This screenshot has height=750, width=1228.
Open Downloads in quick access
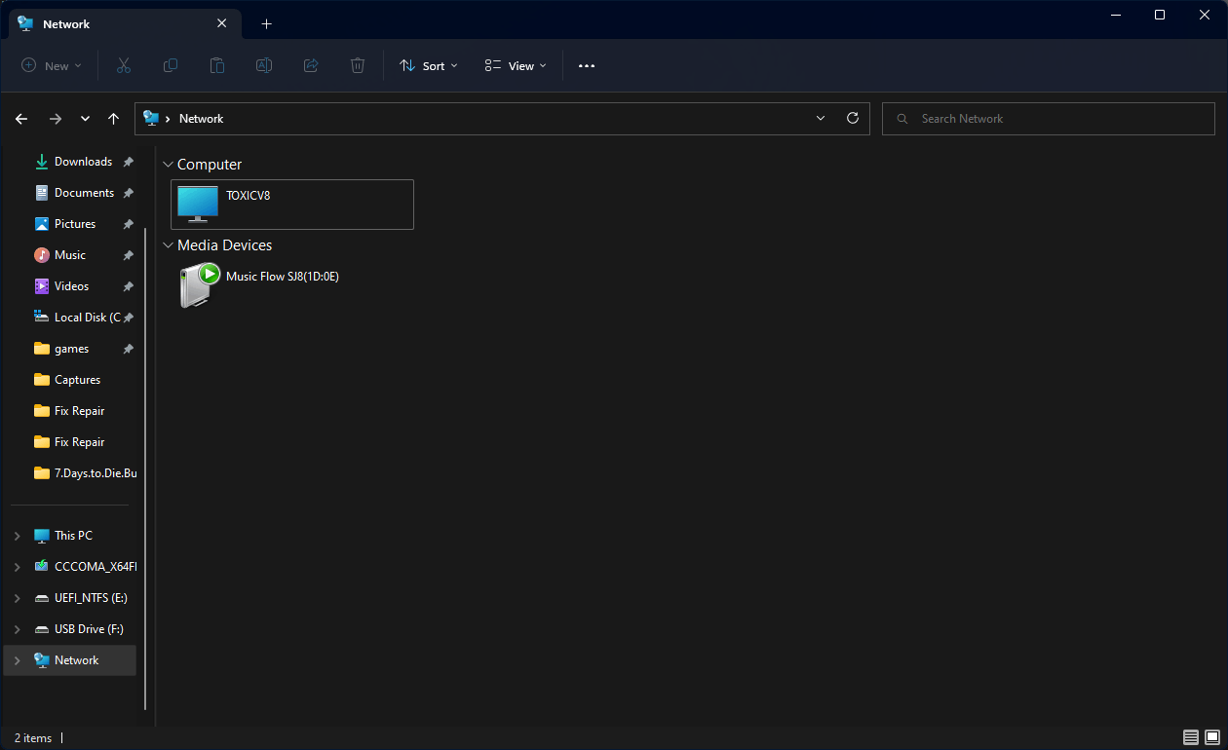click(x=84, y=162)
